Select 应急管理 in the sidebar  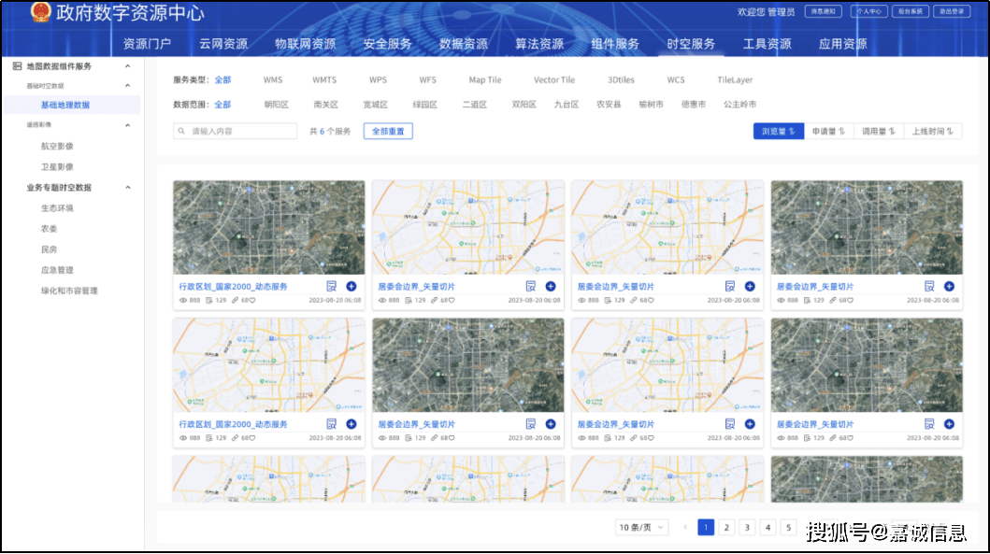[x=57, y=270]
